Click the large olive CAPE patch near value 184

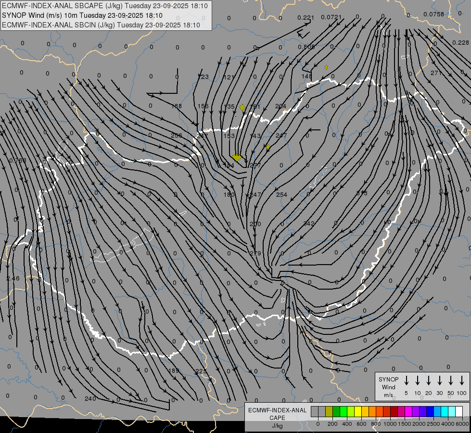237,157
